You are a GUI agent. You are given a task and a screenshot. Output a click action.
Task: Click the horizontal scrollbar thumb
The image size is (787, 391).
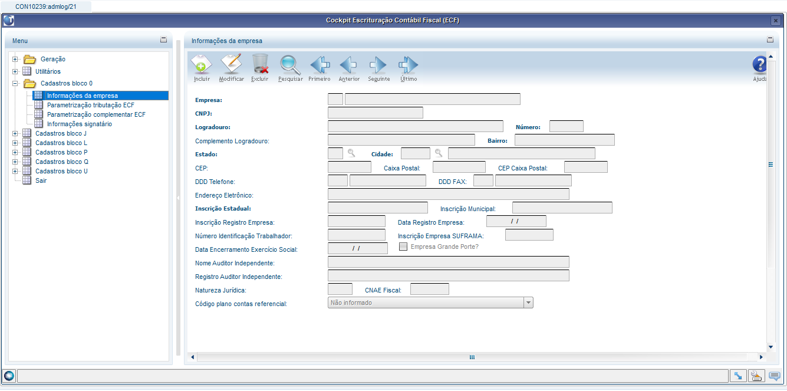pyautogui.click(x=472, y=357)
